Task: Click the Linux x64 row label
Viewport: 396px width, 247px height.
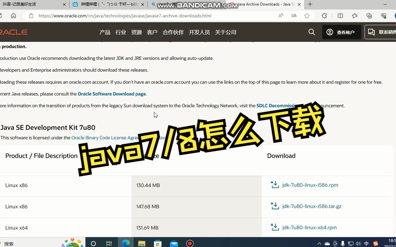Action: pyautogui.click(x=16, y=228)
